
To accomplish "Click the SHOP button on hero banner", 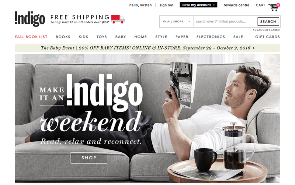I will pyautogui.click(x=89, y=158).
